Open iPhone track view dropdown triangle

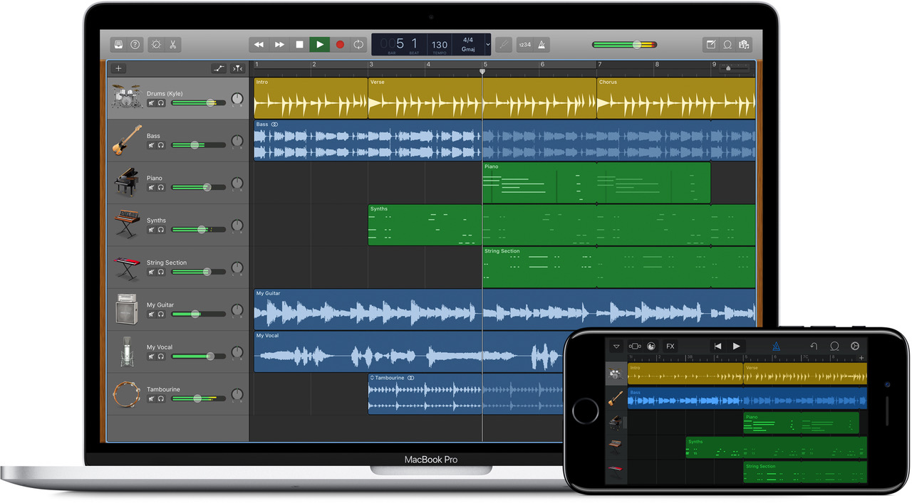616,346
